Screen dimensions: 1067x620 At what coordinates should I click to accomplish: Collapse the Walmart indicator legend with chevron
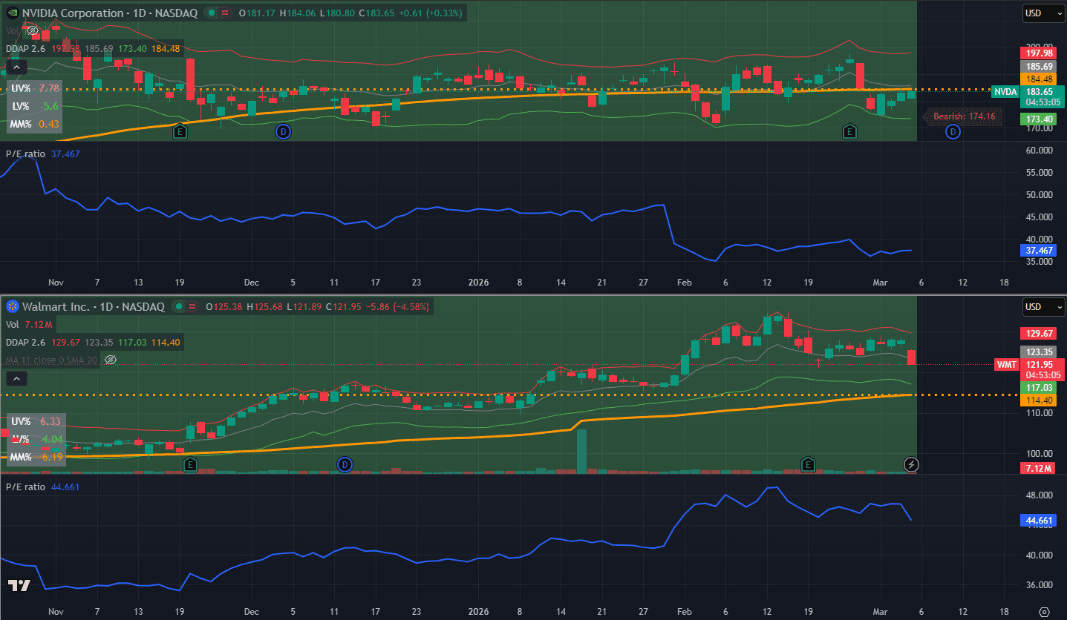click(x=17, y=378)
